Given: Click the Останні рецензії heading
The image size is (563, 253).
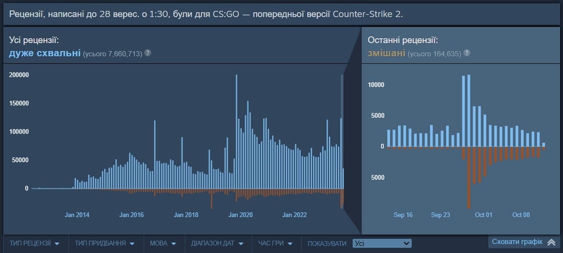Looking at the screenshot, I should 403,40.
